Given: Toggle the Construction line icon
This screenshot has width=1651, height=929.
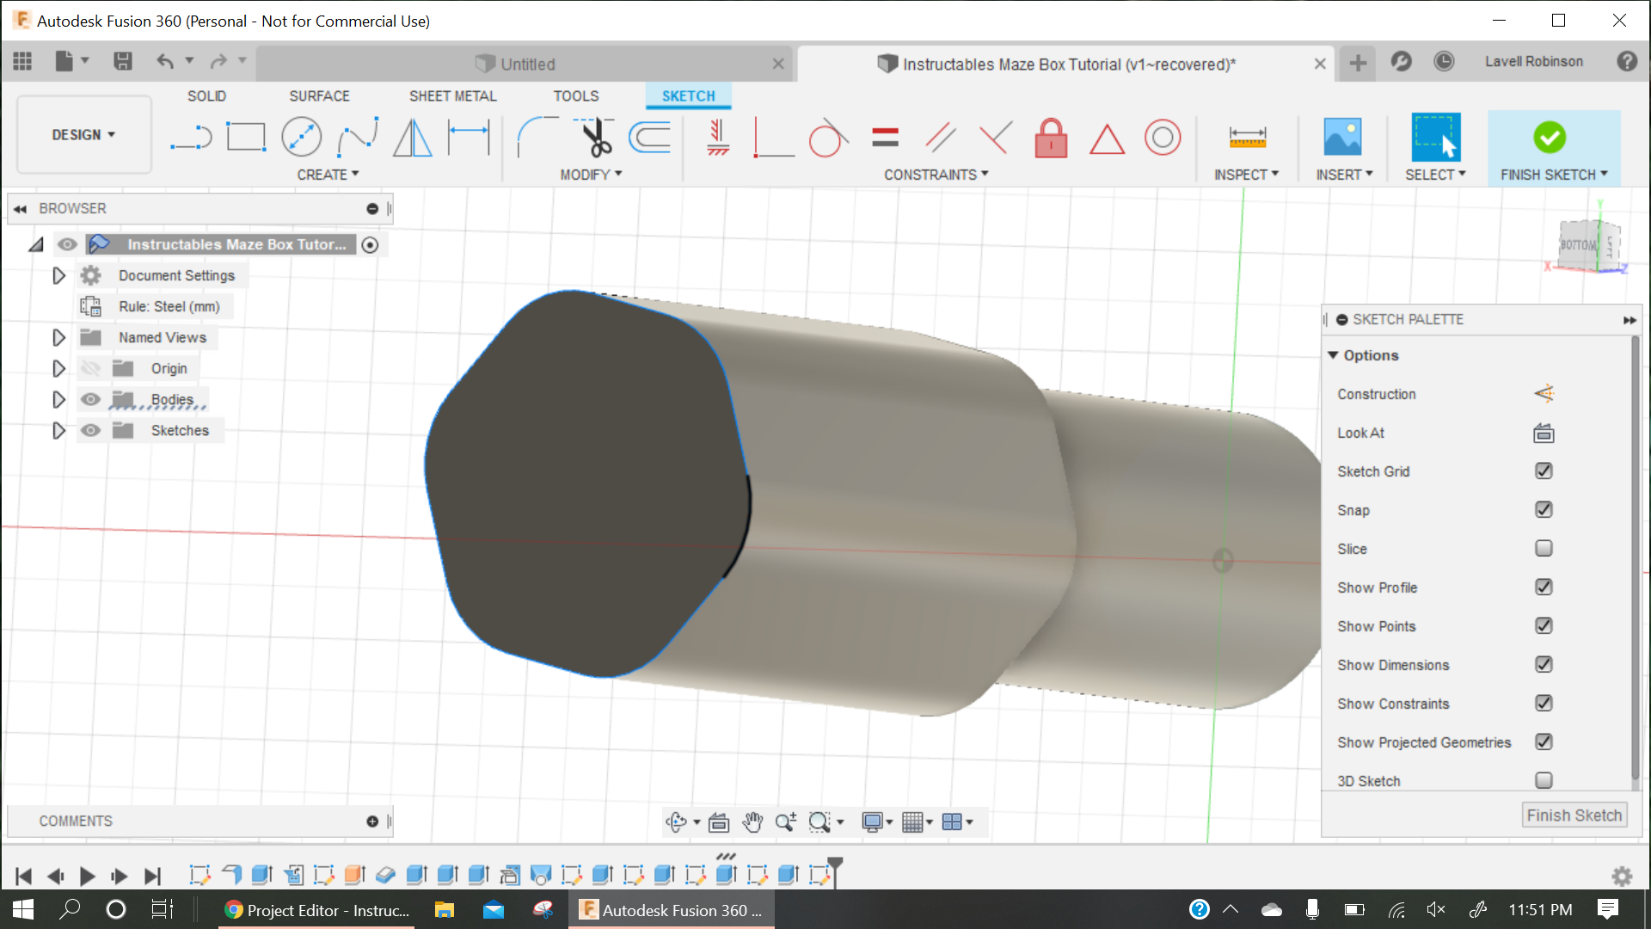Looking at the screenshot, I should click(1544, 394).
